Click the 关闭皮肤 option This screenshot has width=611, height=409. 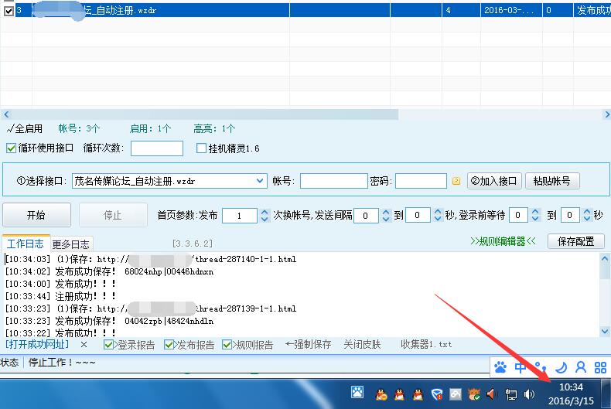click(x=362, y=344)
